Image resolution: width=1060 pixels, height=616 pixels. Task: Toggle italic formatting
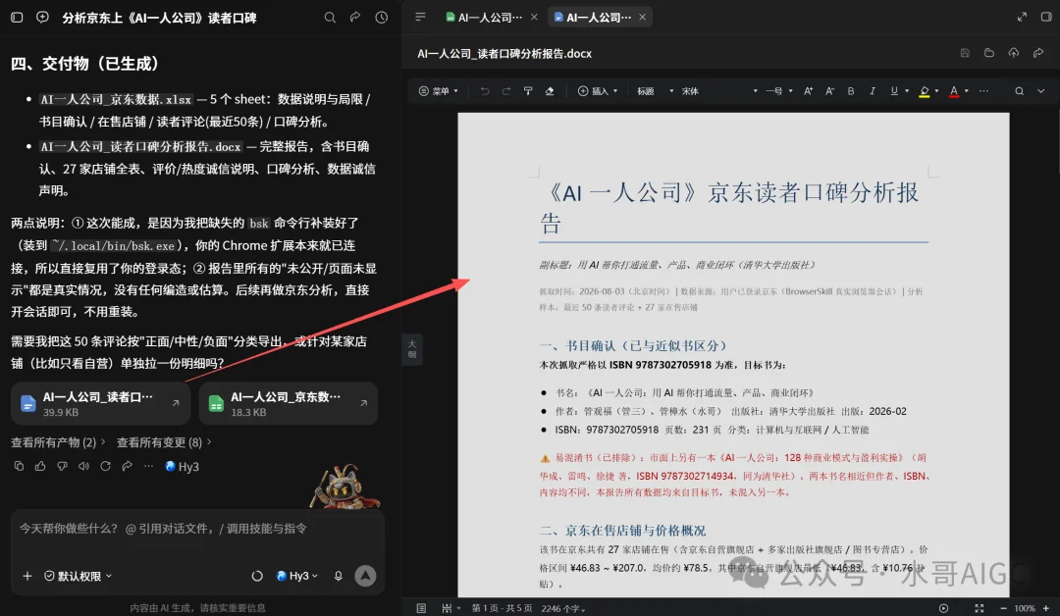[873, 91]
